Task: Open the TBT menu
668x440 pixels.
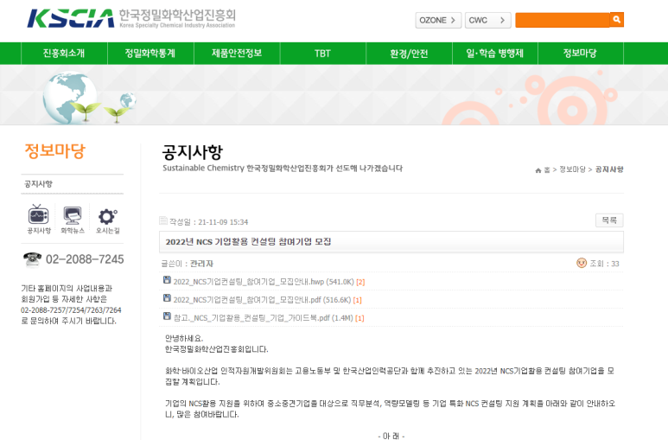Action: pyautogui.click(x=323, y=54)
